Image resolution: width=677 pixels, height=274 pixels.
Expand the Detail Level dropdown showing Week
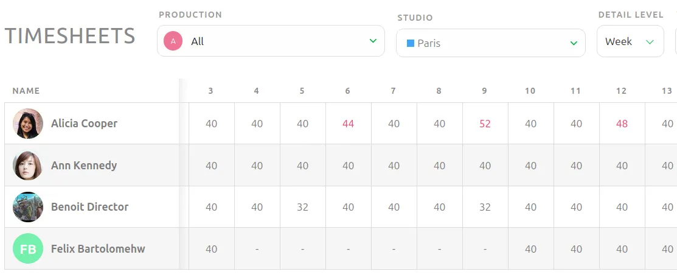pyautogui.click(x=630, y=41)
